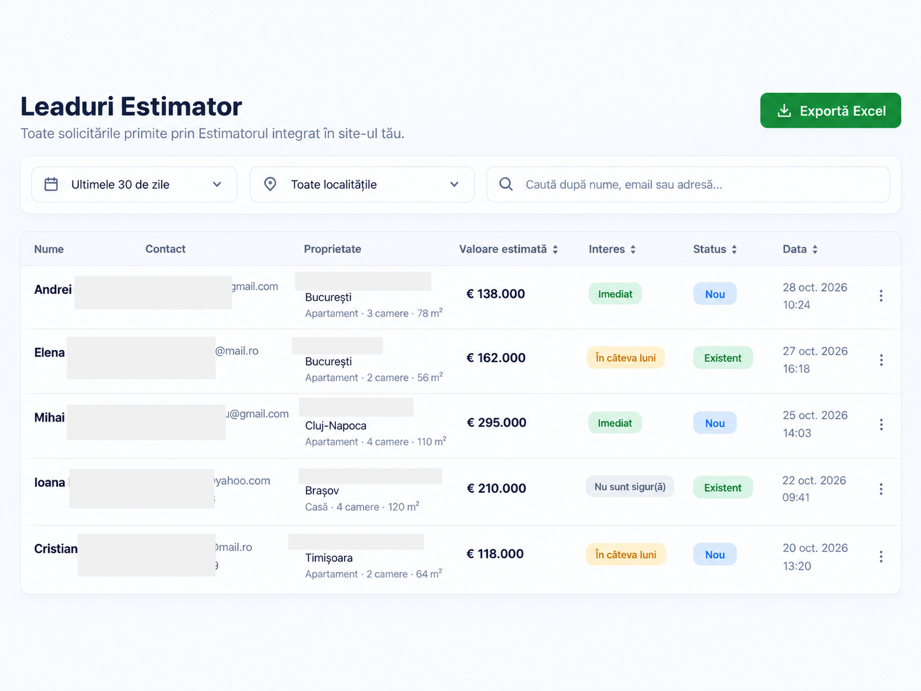Click the Existent status badge for Elena
Viewport: 921px width, 691px height.
(x=723, y=358)
